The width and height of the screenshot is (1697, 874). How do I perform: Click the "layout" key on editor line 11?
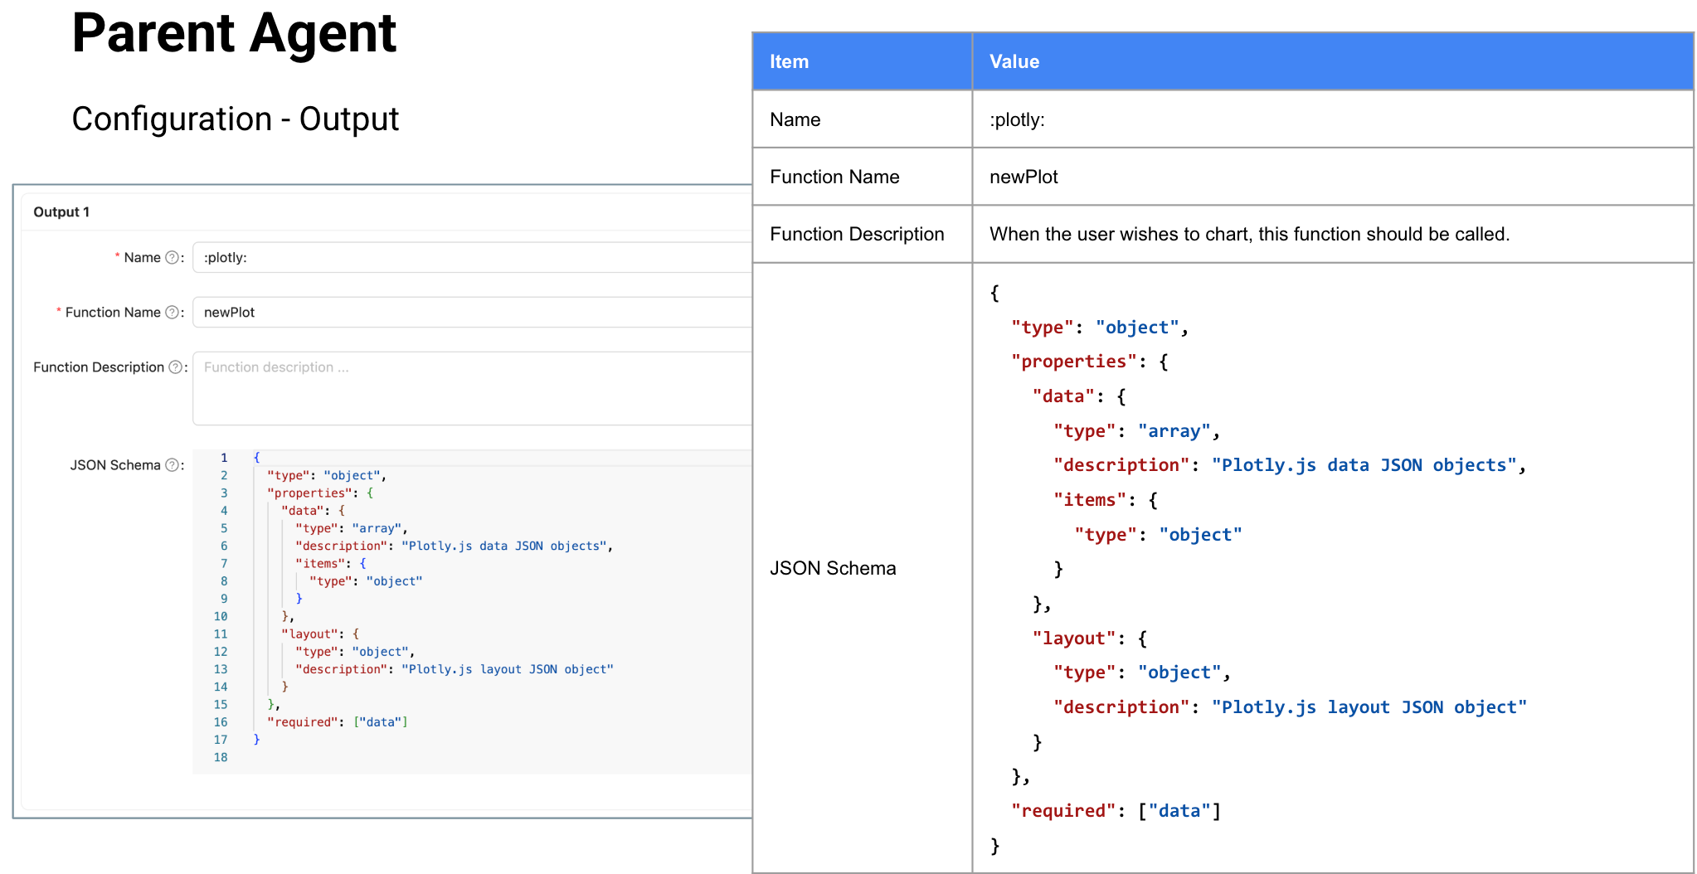coord(309,634)
